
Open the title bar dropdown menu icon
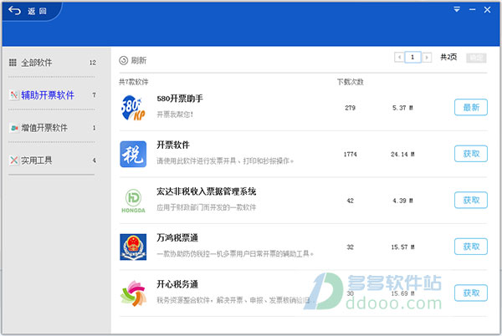[457, 9]
